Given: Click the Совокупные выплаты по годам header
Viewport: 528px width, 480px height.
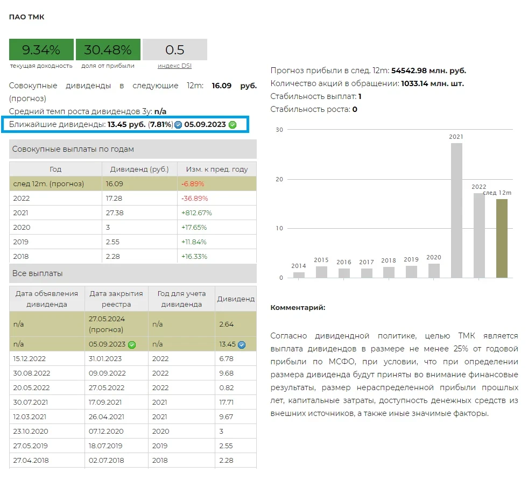Looking at the screenshot, I should [73, 149].
